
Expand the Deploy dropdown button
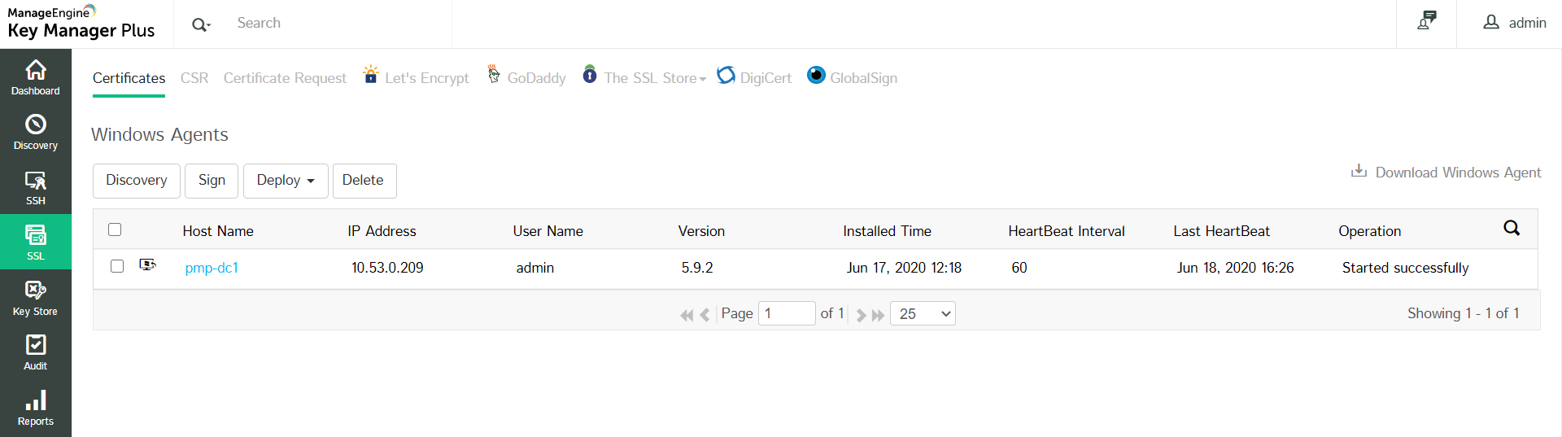pyautogui.click(x=286, y=181)
